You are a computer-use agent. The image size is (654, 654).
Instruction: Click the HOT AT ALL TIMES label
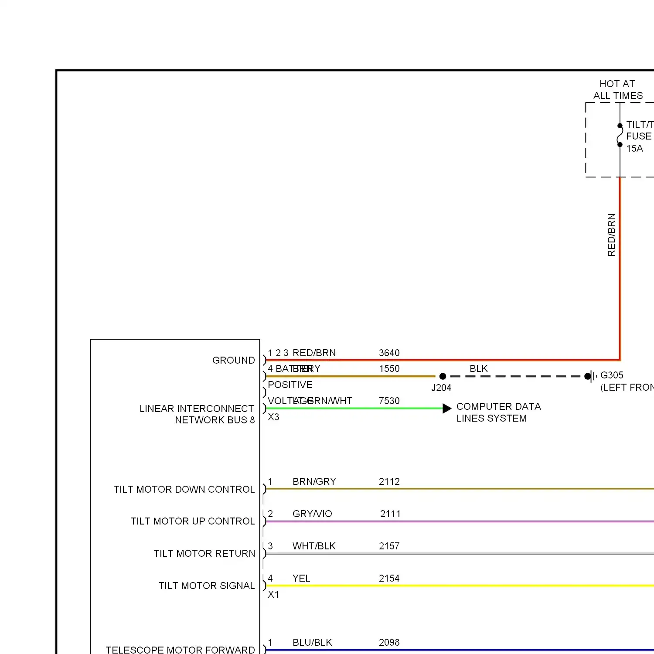[618, 90]
